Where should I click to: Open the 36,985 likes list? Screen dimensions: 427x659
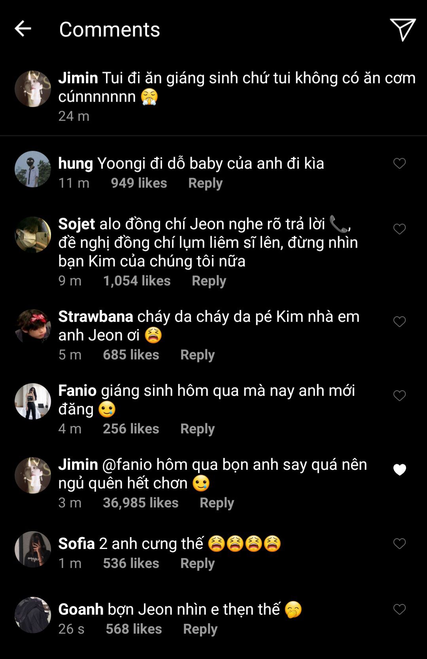(x=140, y=503)
